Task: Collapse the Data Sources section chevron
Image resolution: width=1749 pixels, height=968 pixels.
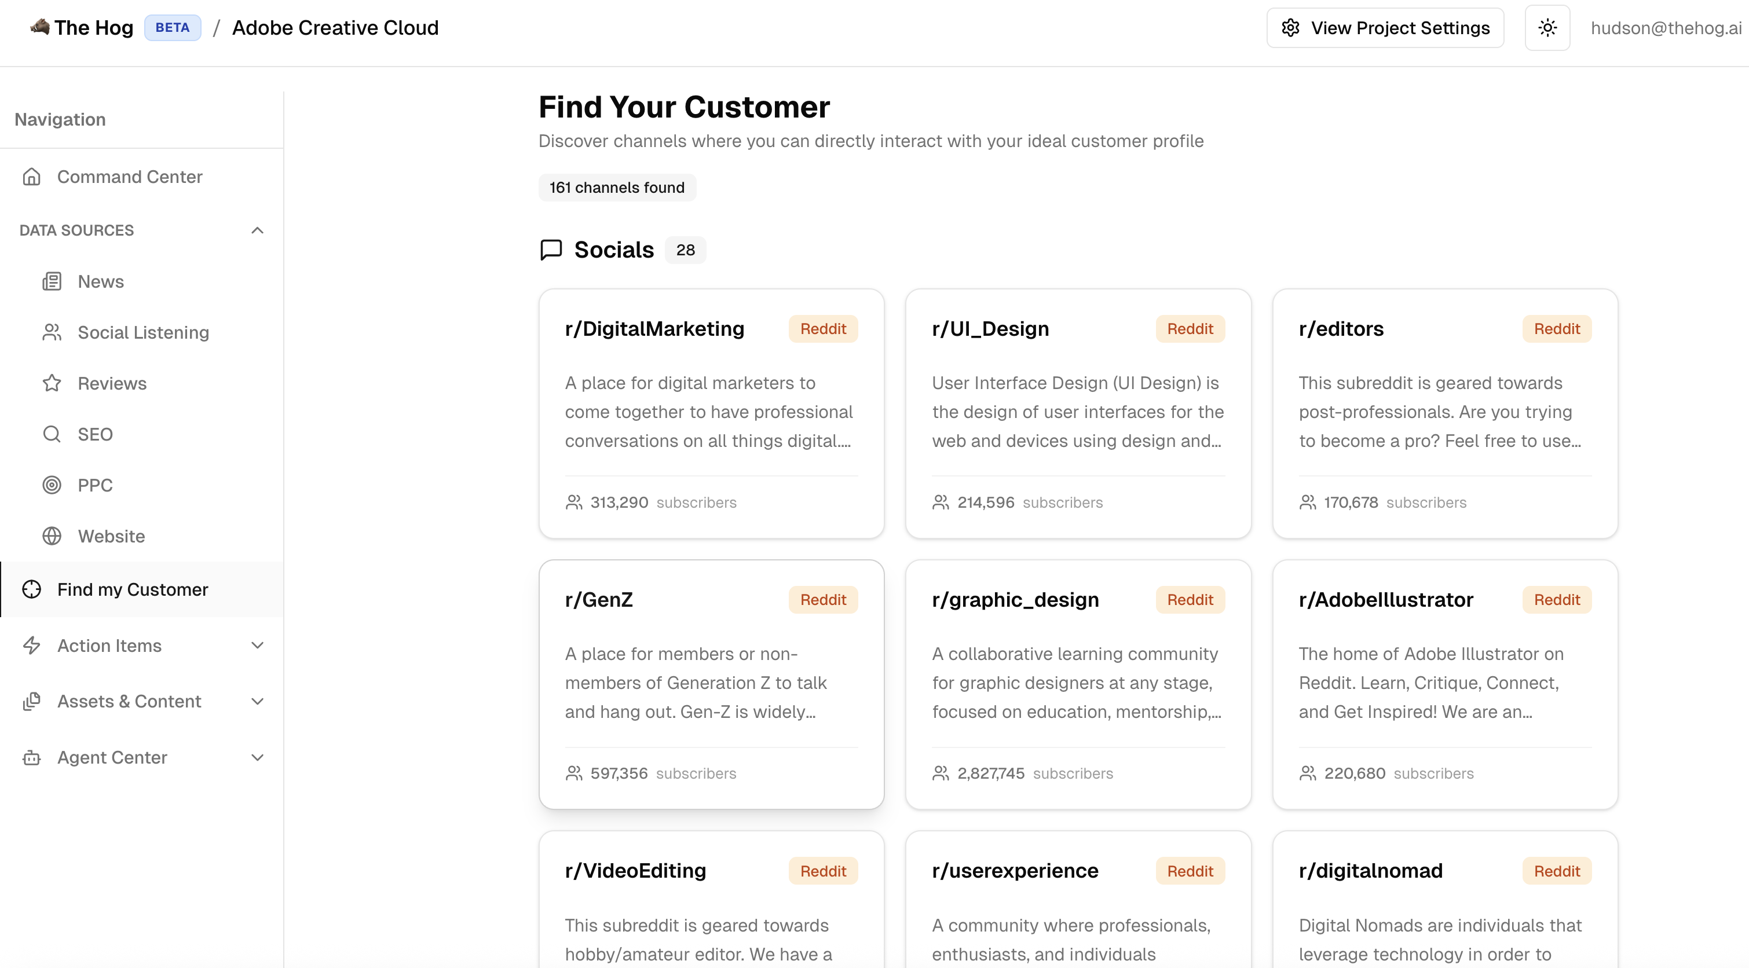Action: point(257,230)
